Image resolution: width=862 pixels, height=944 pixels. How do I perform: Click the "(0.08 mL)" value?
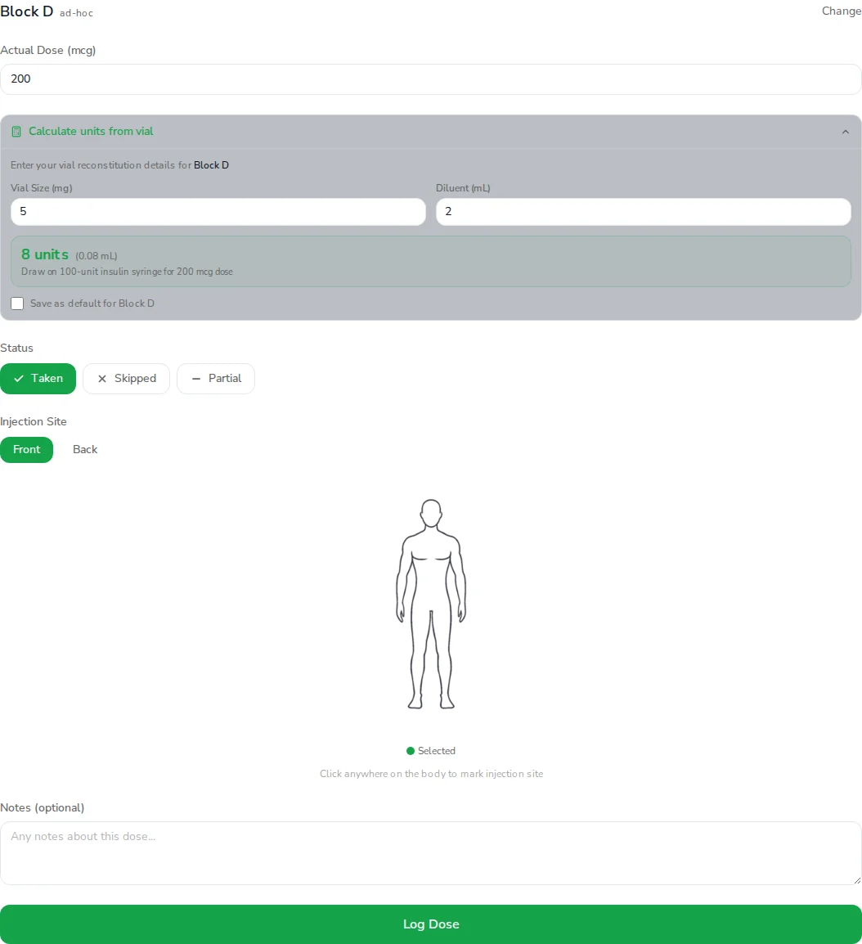97,256
